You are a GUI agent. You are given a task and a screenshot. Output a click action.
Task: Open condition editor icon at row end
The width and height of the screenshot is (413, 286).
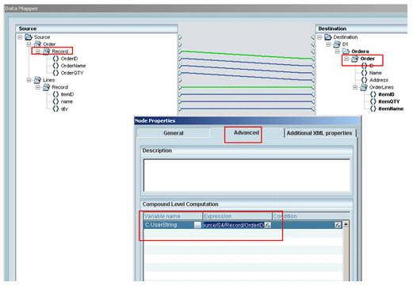(338, 225)
